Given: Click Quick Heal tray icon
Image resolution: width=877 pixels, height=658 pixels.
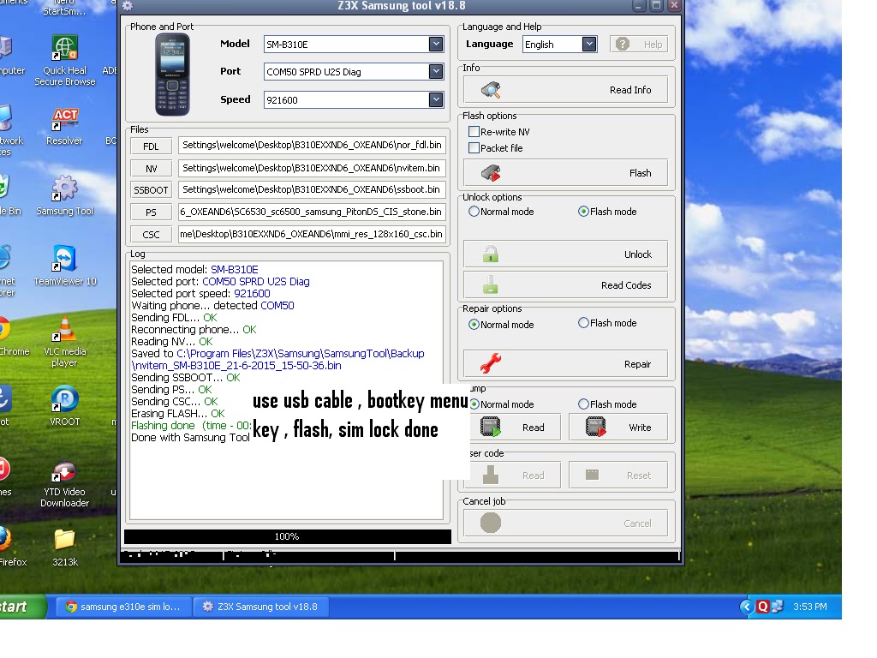Looking at the screenshot, I should (762, 607).
